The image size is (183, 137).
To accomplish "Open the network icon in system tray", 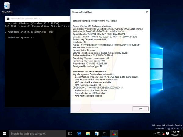I will tap(158, 133).
